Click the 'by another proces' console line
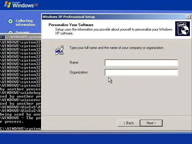The image size is (192, 144). click(x=20, y=89)
